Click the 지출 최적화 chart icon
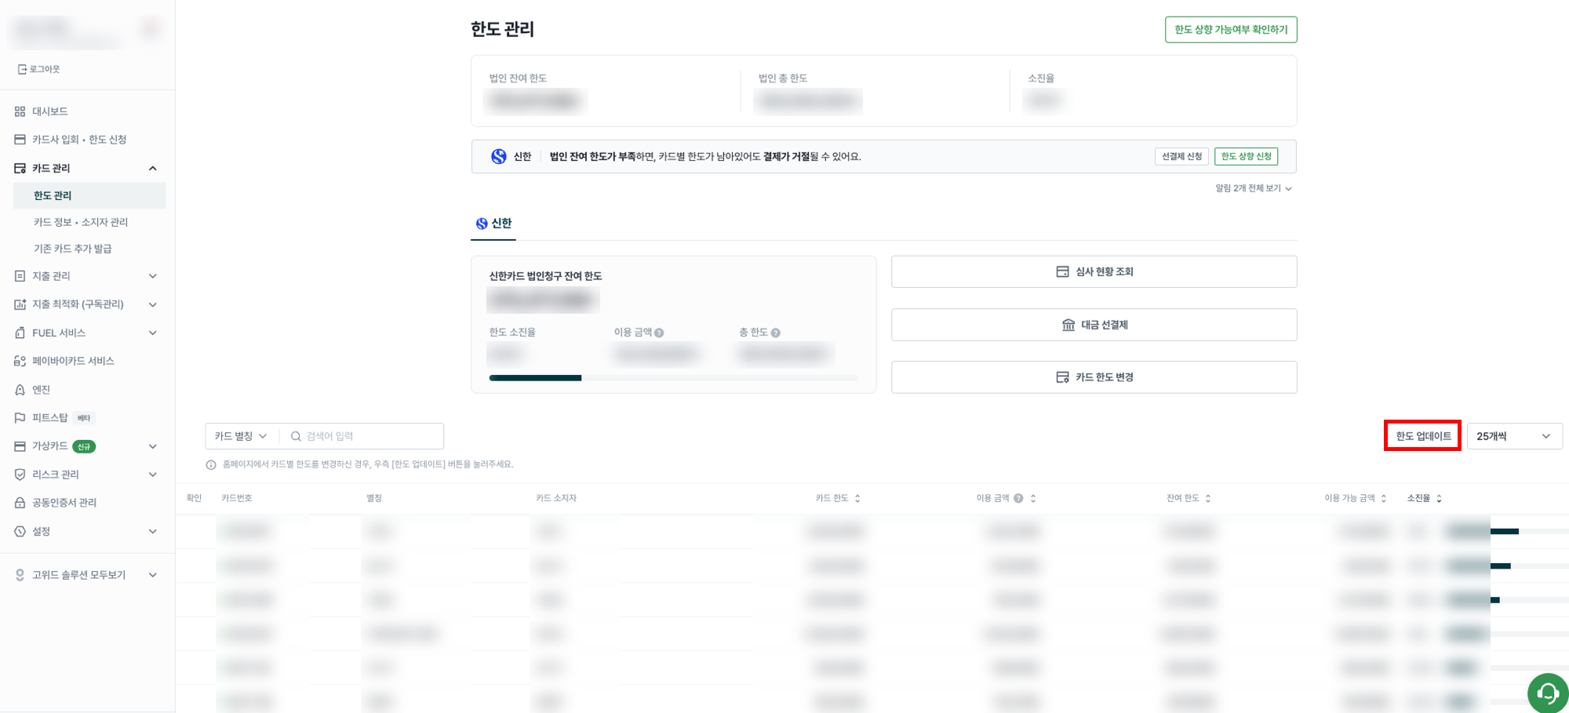Image resolution: width=1569 pixels, height=713 pixels. click(x=20, y=304)
